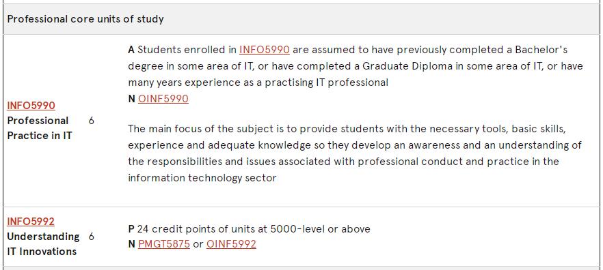Click the bold N label before OINF5990
The image size is (603, 270).
tap(131, 99)
